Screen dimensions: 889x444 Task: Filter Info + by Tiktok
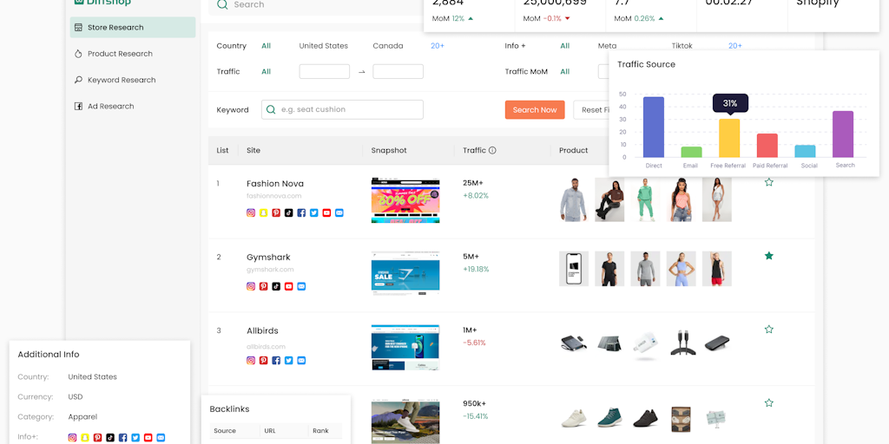pos(682,46)
